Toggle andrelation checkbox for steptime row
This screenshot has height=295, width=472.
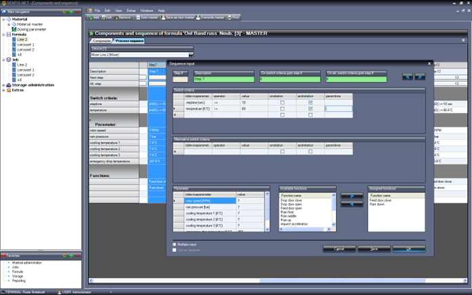coord(310,102)
